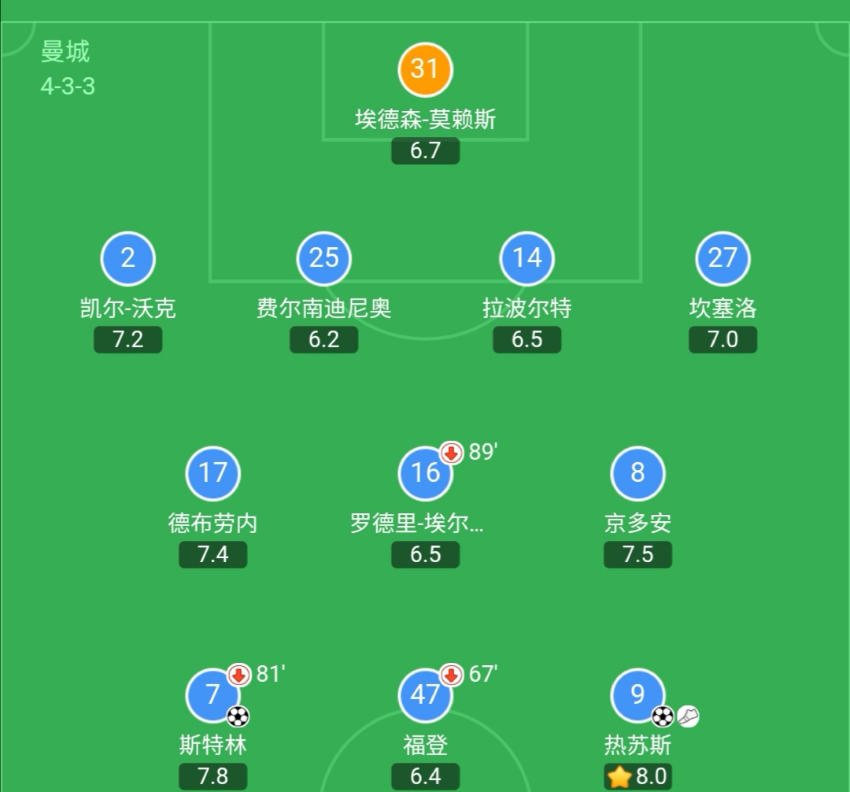
Task: Click the substitution arrow at 81'
Action: point(239,675)
